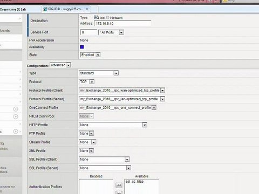Open the SSL Profile (Client) dropdown
This screenshot has height=194, width=259.
[104, 160]
